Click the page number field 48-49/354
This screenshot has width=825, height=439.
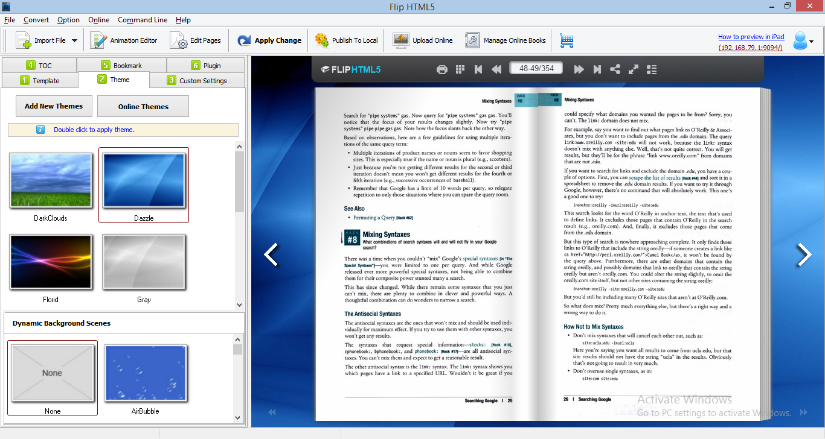536,68
